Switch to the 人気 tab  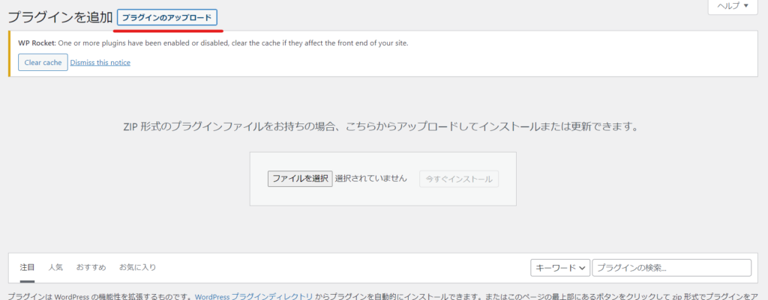[55, 267]
